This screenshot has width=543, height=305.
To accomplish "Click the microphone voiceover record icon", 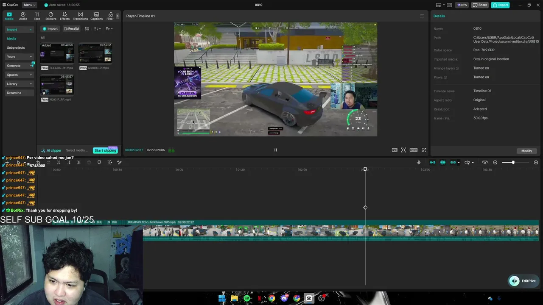I will [x=419, y=163].
